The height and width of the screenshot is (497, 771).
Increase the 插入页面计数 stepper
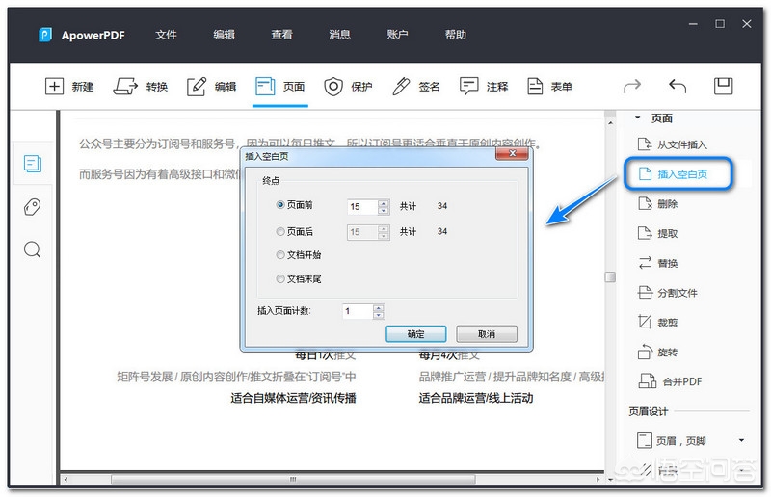pyautogui.click(x=379, y=308)
